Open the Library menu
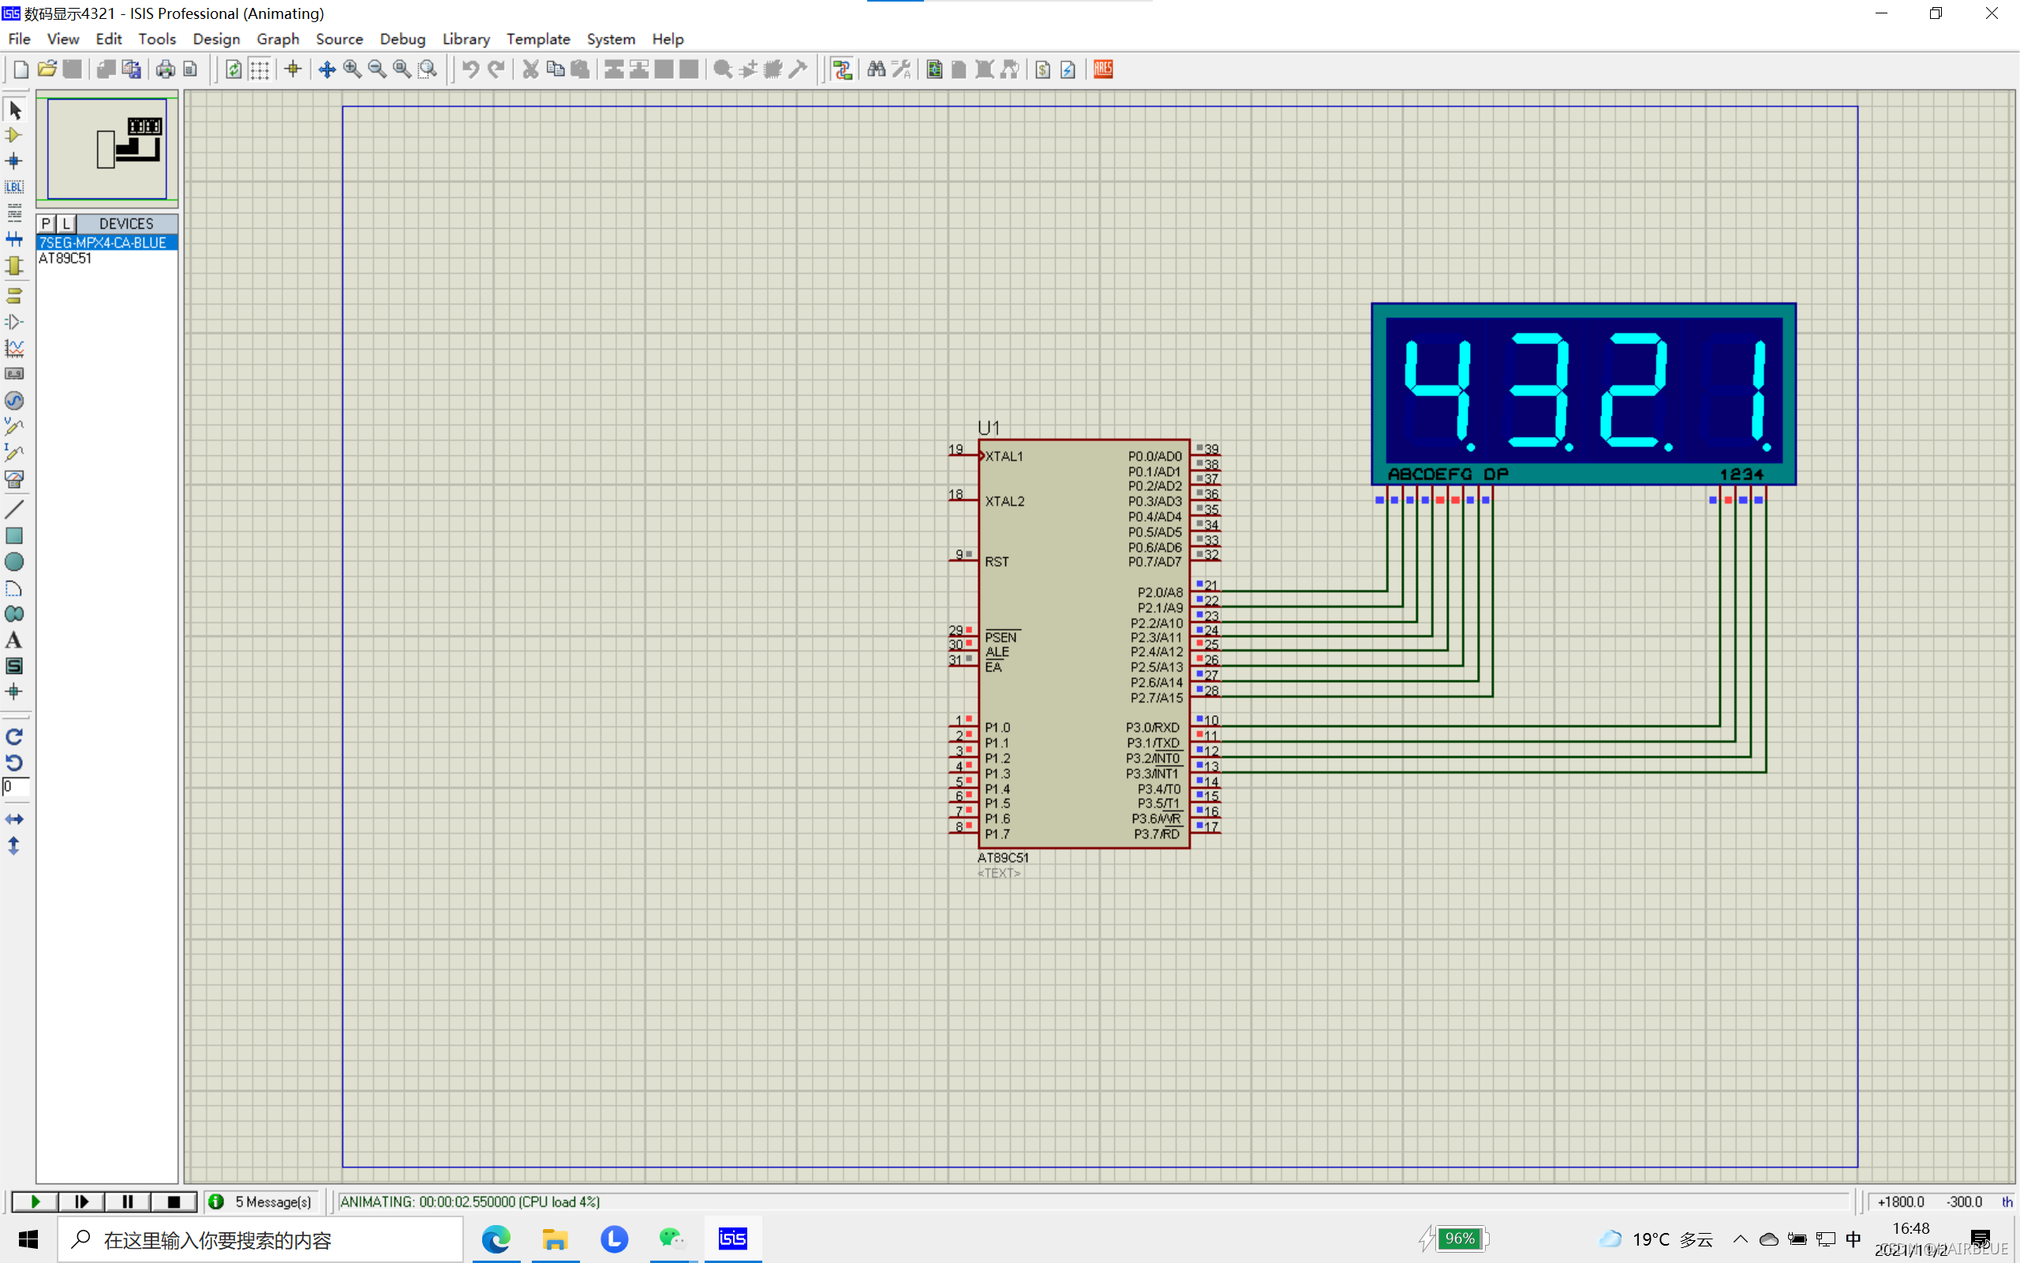Viewport: 2020px width, 1263px height. tap(465, 39)
